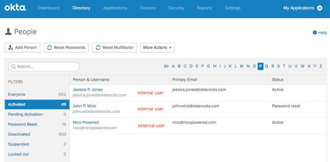Click the Reset Multifactor button
Viewport: 330px width, 162px height.
(115, 48)
